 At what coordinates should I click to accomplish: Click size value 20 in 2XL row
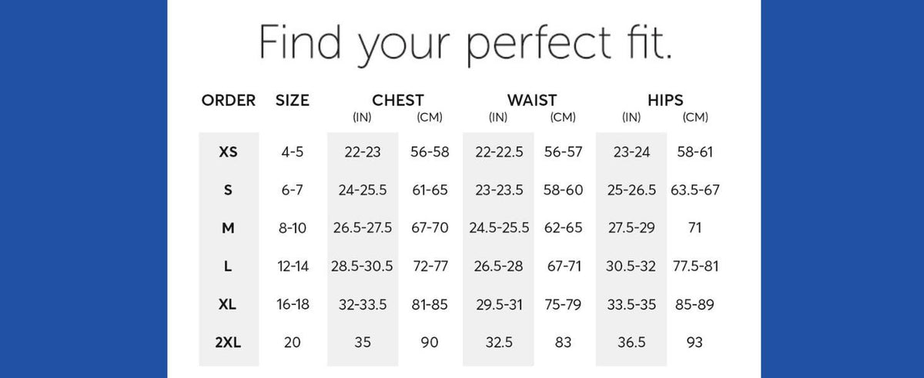(x=293, y=343)
